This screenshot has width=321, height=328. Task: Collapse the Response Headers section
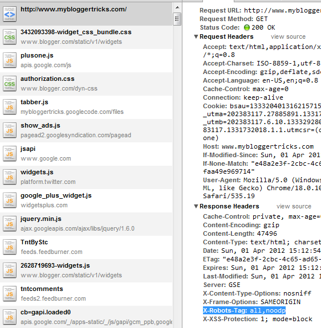[196, 206]
